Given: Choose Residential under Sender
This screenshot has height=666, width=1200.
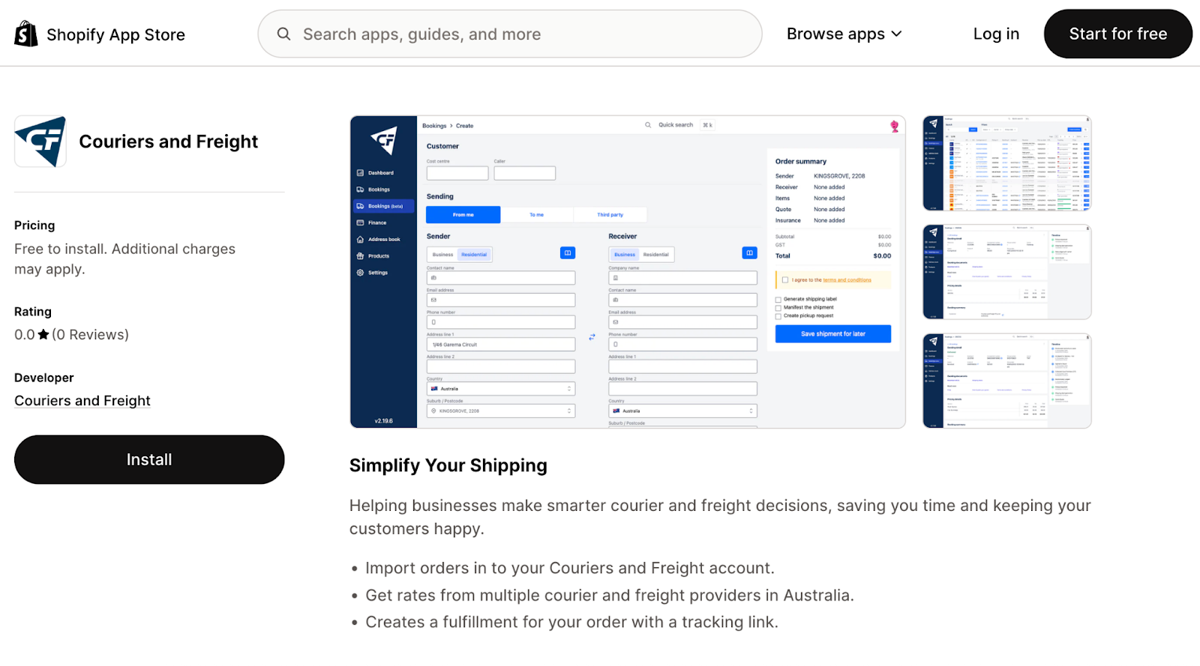Looking at the screenshot, I should point(474,255).
